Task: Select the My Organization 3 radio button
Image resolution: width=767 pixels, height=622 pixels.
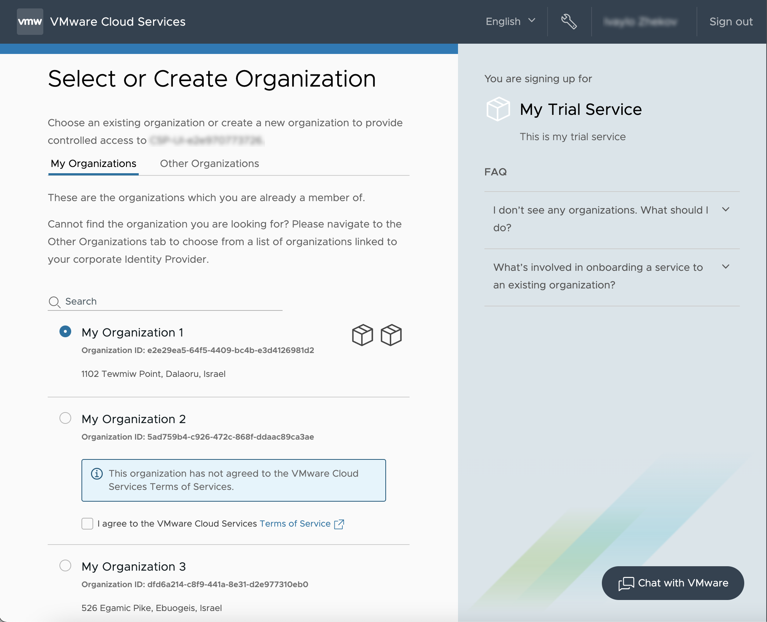Action: click(65, 565)
